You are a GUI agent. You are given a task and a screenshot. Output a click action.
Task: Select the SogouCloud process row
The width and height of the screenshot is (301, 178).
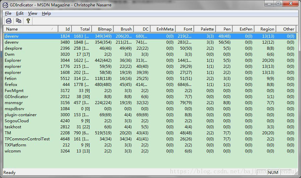pyautogui.click(x=150, y=121)
